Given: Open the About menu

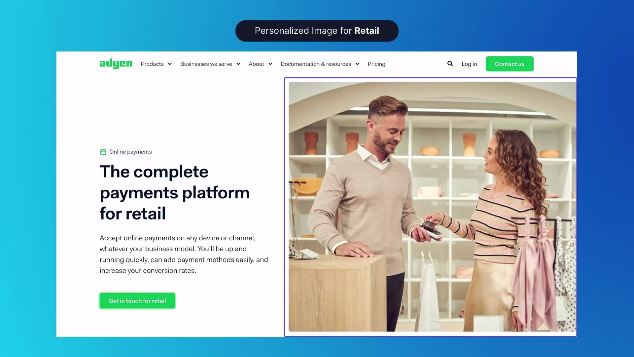Looking at the screenshot, I should tap(256, 64).
